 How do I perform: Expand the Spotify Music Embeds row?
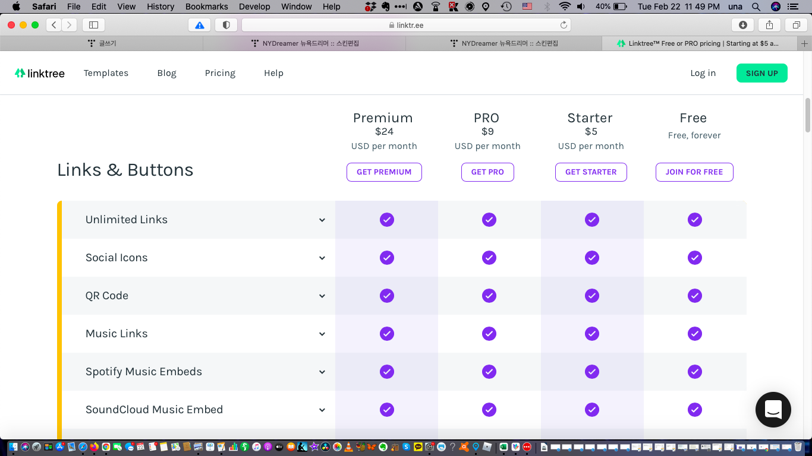pyautogui.click(x=322, y=372)
